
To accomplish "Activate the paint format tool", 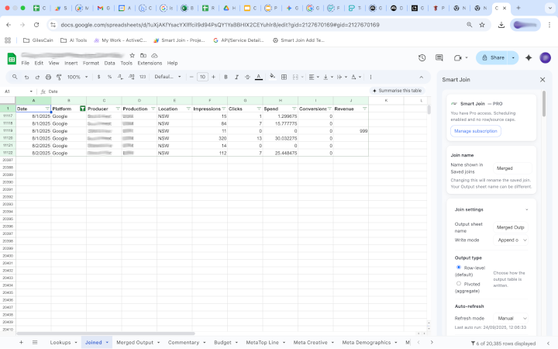I will pos(59,77).
